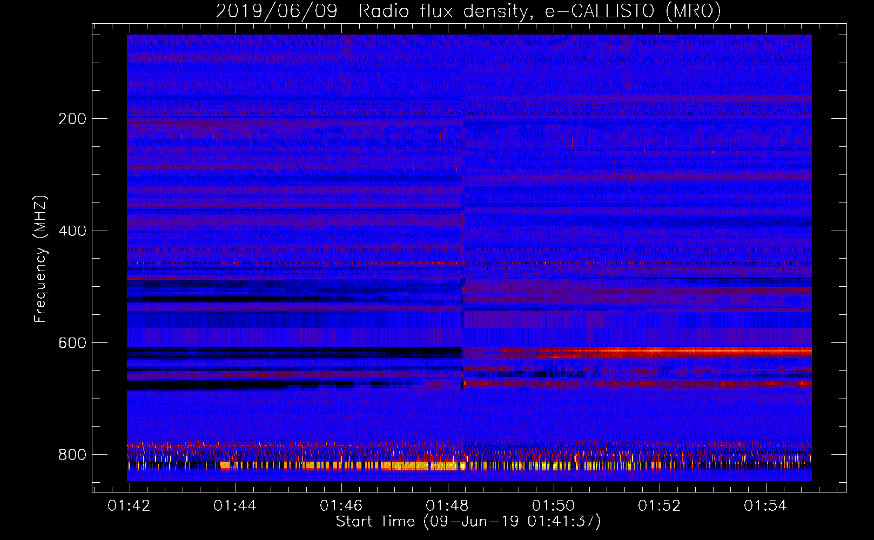Click the 01:48 time tick label

(x=447, y=506)
